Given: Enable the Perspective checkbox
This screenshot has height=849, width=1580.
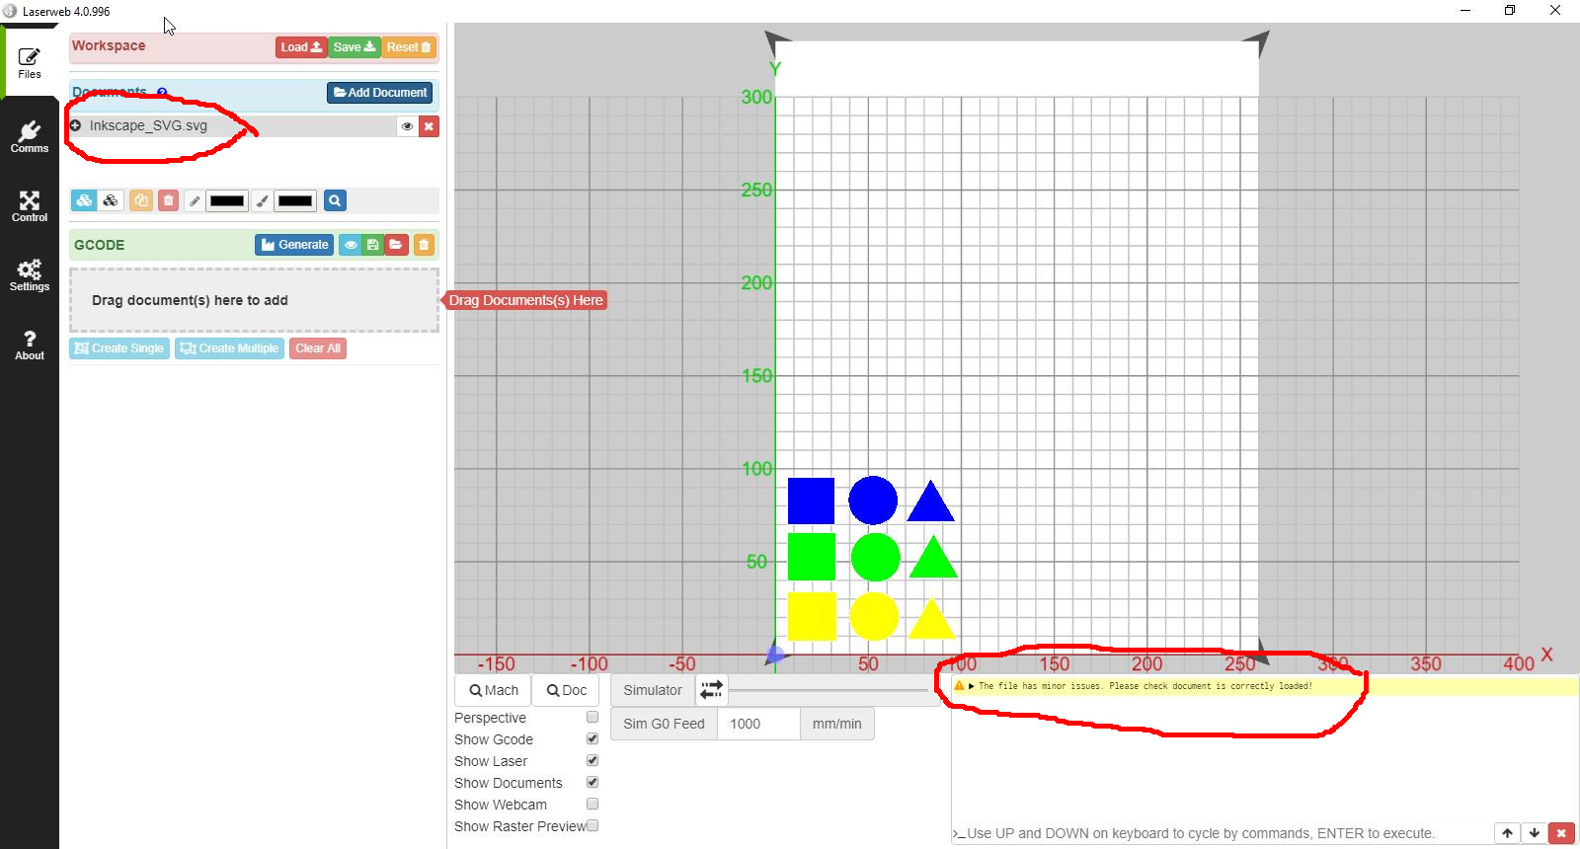Looking at the screenshot, I should click(x=592, y=718).
